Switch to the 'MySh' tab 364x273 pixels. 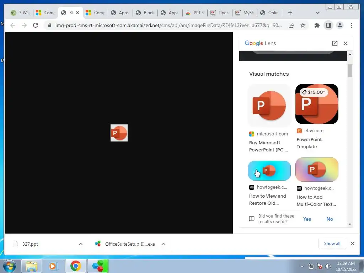[245, 13]
